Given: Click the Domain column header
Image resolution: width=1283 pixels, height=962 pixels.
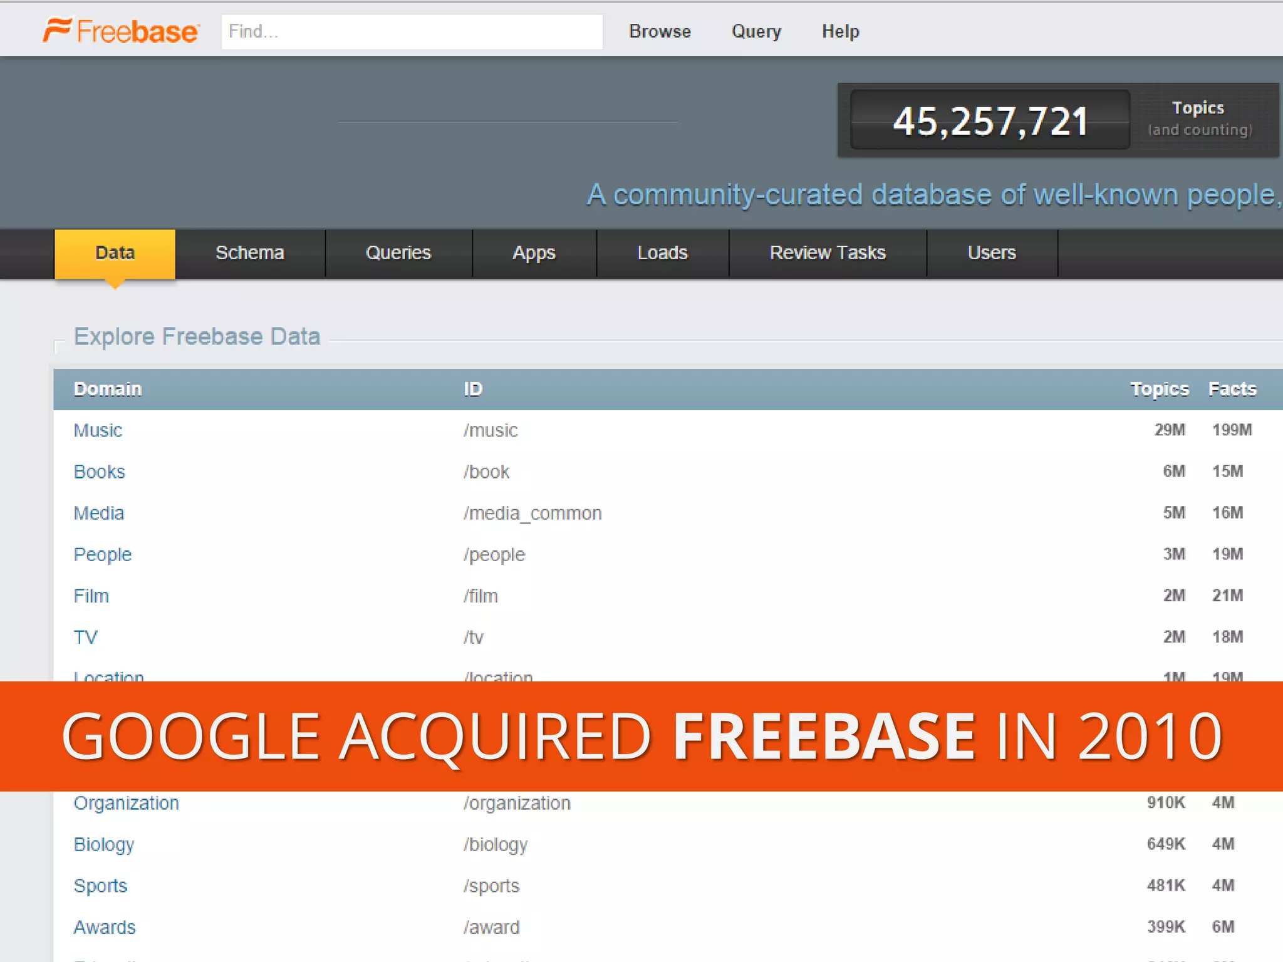Looking at the screenshot, I should pyautogui.click(x=108, y=389).
